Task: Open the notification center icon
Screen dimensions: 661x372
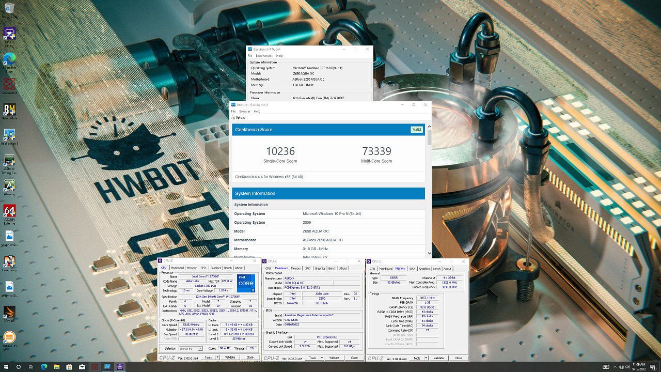Action: (653, 367)
